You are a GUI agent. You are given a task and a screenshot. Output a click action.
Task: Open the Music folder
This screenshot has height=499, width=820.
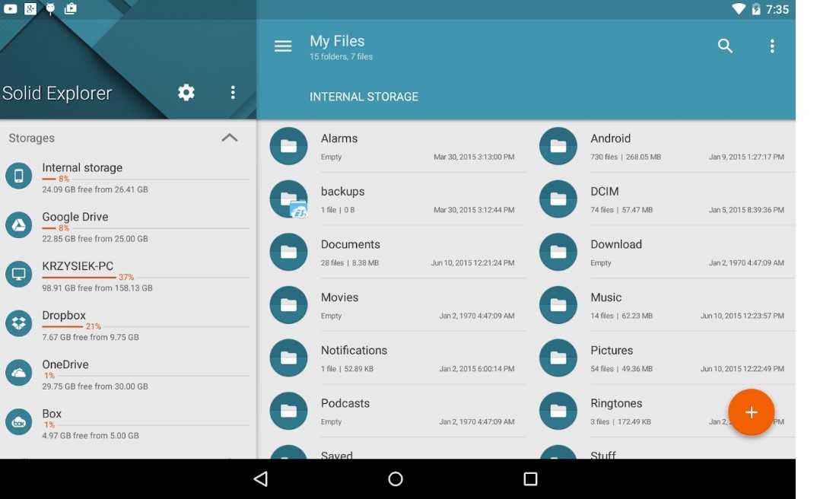point(606,305)
